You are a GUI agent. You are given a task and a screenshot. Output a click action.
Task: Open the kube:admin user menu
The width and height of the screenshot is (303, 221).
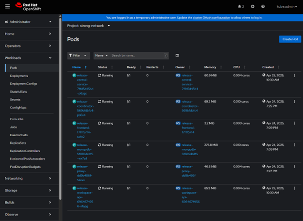pyautogui.click(x=287, y=7)
